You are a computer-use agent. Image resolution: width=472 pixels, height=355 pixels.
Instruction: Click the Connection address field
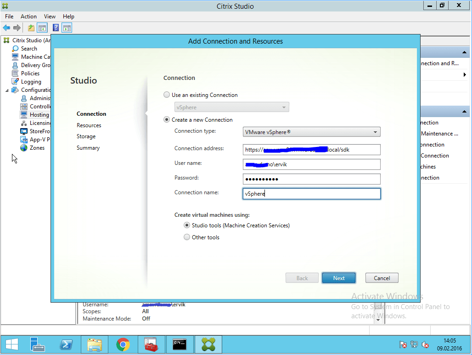coord(312,150)
